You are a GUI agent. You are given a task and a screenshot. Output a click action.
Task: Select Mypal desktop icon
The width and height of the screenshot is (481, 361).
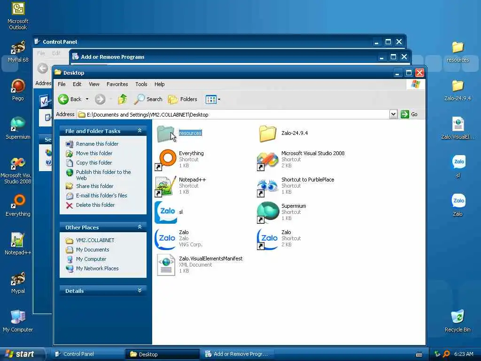point(18,283)
